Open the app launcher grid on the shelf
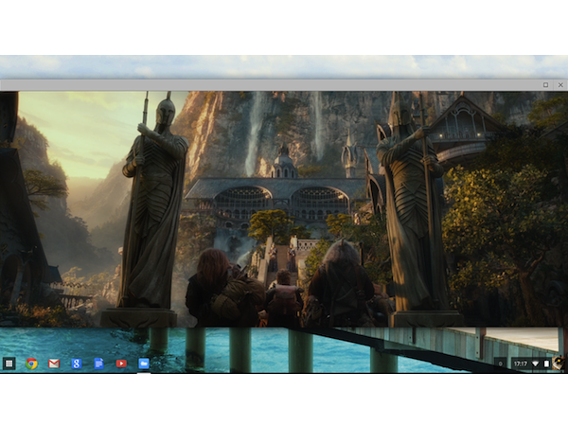Screen dimensions: 568x426 tap(9, 364)
